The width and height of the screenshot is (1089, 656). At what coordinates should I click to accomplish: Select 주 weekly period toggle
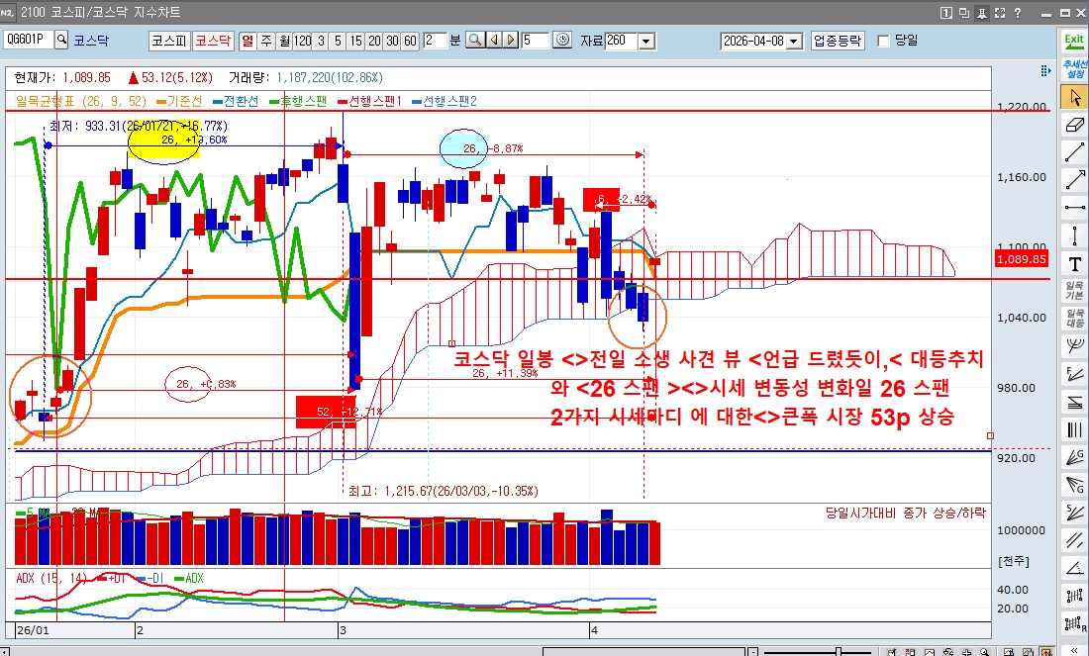pyautogui.click(x=266, y=41)
